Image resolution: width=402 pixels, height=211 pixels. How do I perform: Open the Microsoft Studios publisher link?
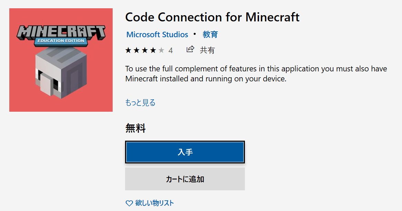pyautogui.click(x=157, y=34)
